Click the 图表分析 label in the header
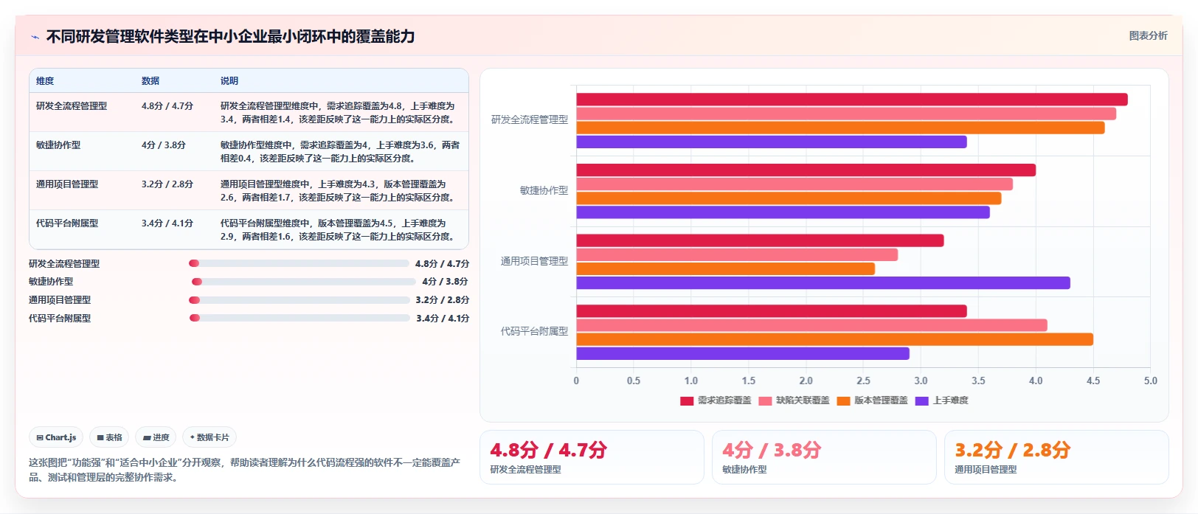Viewport: 1198px width, 514px height. click(1148, 35)
